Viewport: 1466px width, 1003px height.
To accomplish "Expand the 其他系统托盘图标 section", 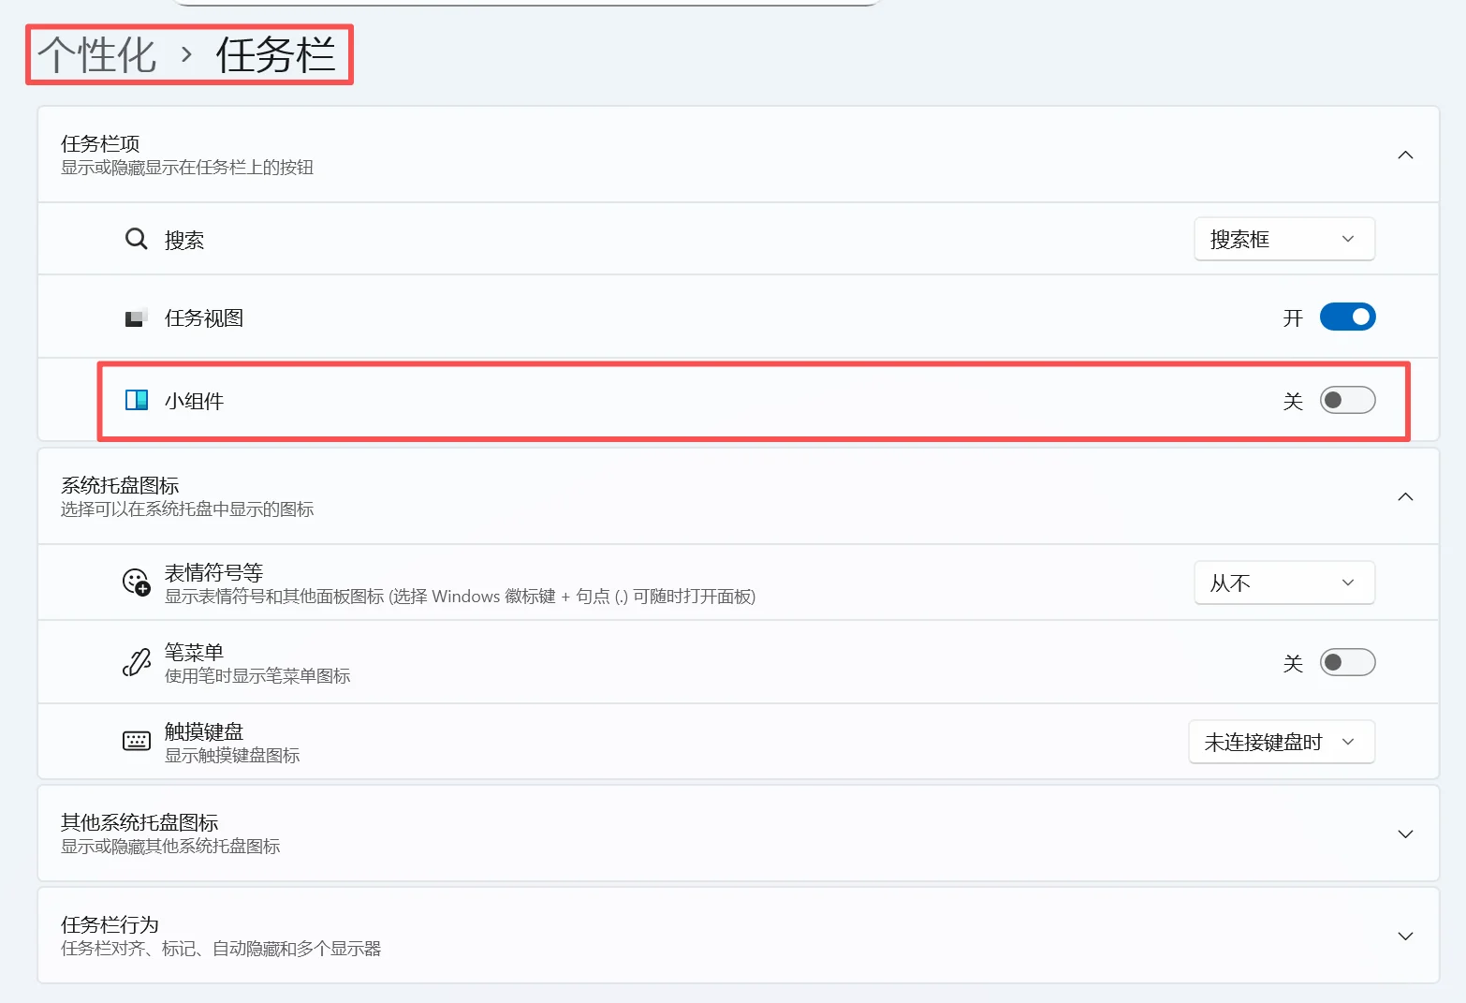I will tap(1404, 833).
